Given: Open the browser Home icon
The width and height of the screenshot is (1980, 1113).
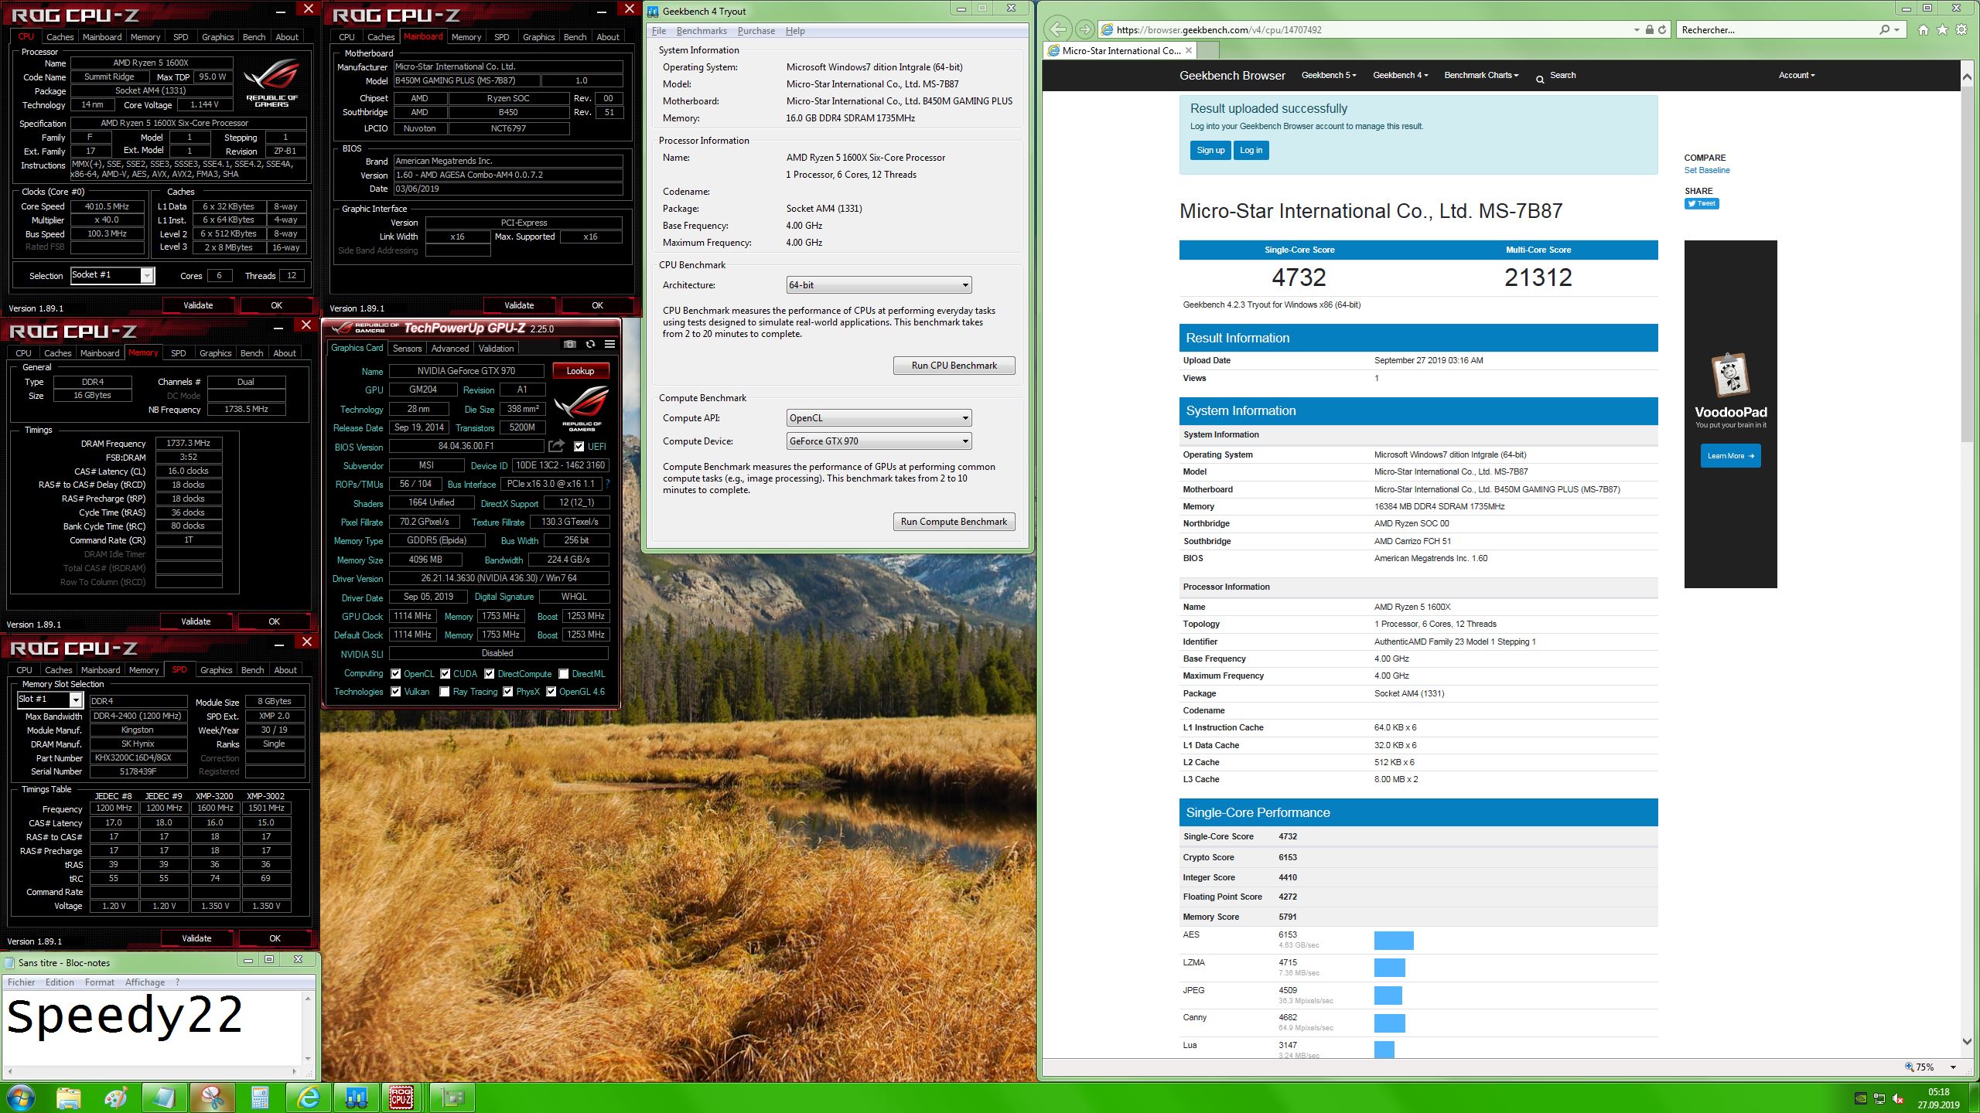Looking at the screenshot, I should [1924, 29].
